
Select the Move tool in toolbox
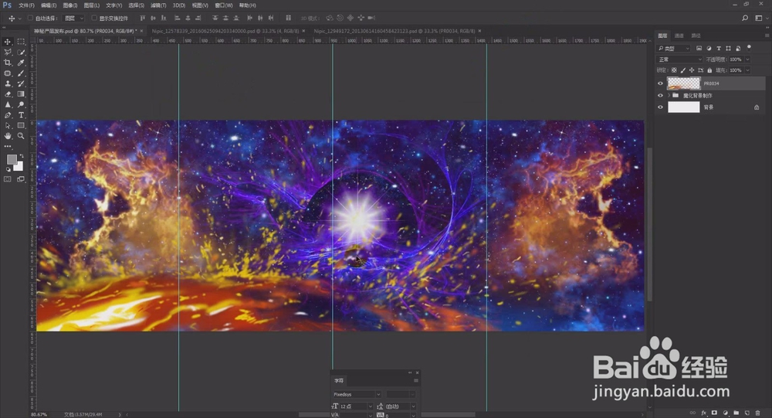[x=8, y=42]
